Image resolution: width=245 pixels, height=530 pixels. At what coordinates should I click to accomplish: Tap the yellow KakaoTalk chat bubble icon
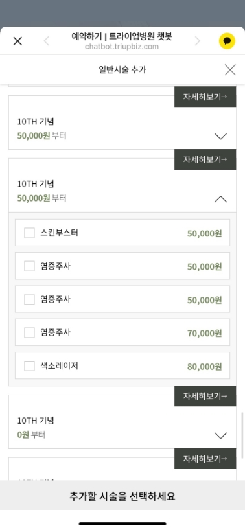(227, 41)
